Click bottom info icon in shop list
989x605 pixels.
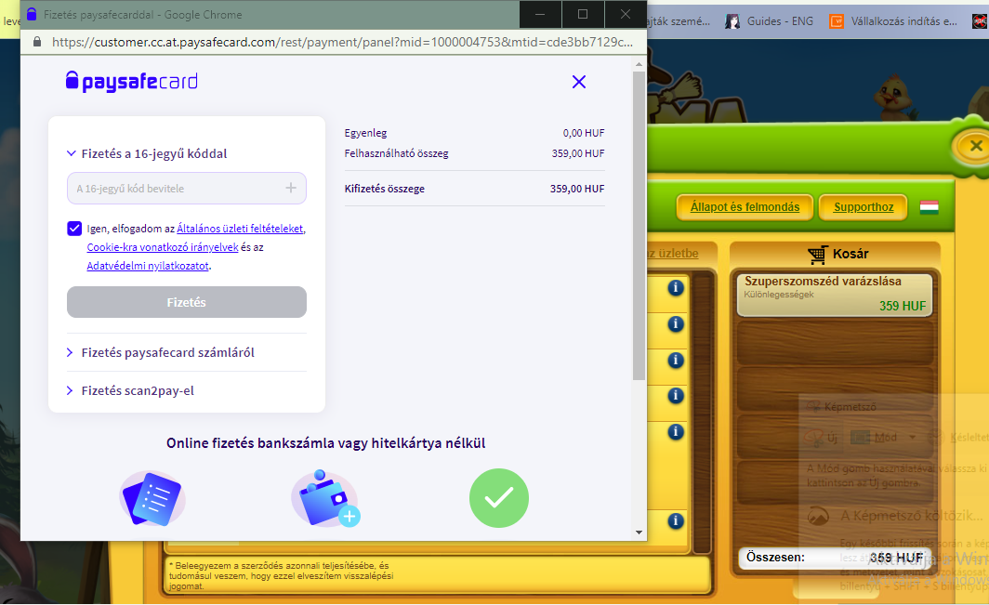[676, 520]
